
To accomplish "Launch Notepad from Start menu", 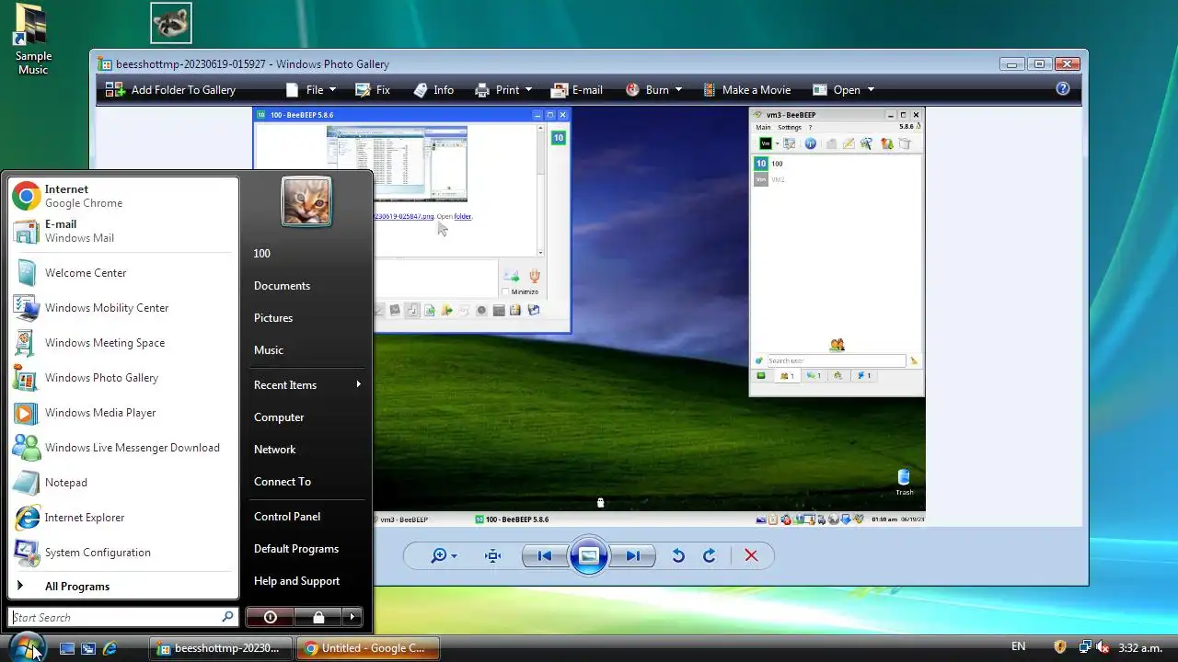I will (122, 483).
